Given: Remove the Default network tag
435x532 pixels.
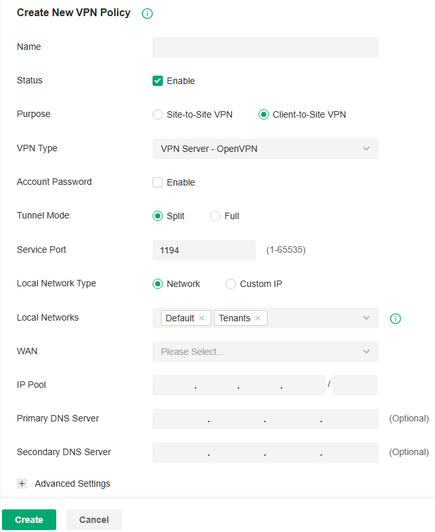Looking at the screenshot, I should [x=202, y=318].
